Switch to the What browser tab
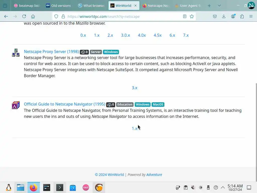This screenshot has height=193, width=257. 91,6
